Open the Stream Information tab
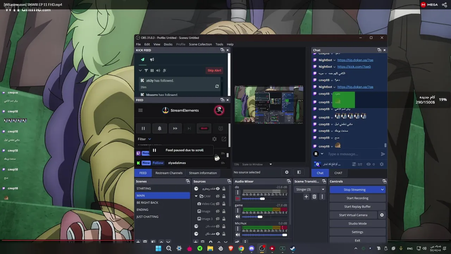The image size is (451, 254). [x=203, y=173]
